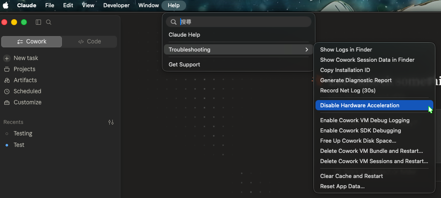This screenshot has height=198, width=441.
Task: Switch to the Code tab
Action: coord(89,41)
